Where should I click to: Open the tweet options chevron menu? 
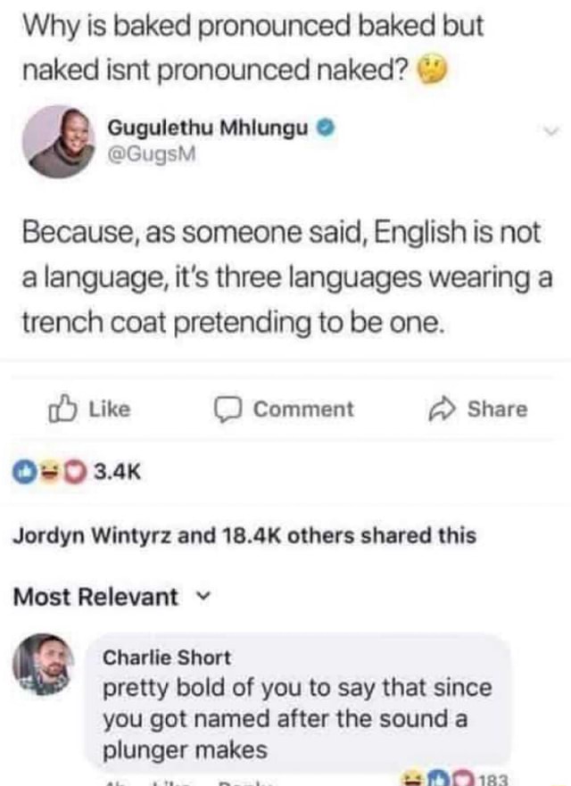click(551, 131)
